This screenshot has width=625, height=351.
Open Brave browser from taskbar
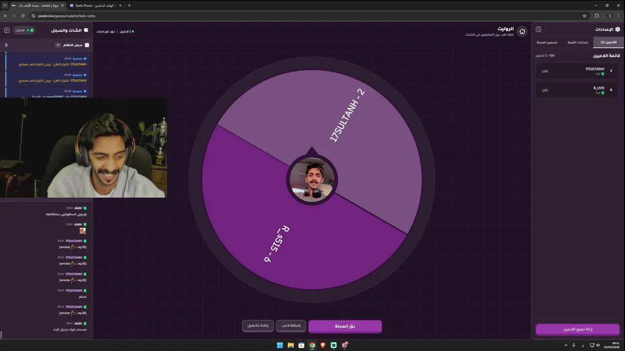pyautogui.click(x=323, y=345)
